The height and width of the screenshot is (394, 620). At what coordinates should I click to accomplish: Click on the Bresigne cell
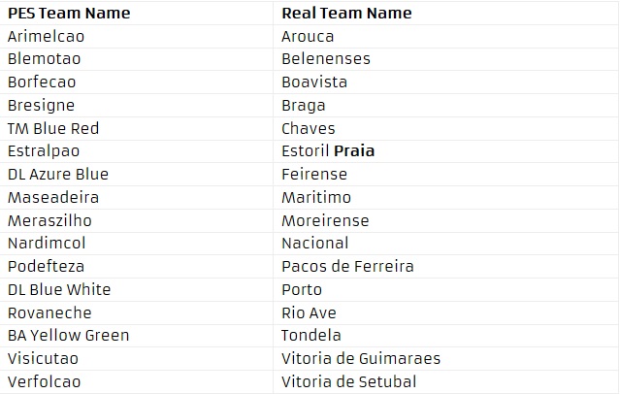pyautogui.click(x=41, y=105)
